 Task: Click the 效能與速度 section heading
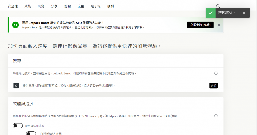23,104
